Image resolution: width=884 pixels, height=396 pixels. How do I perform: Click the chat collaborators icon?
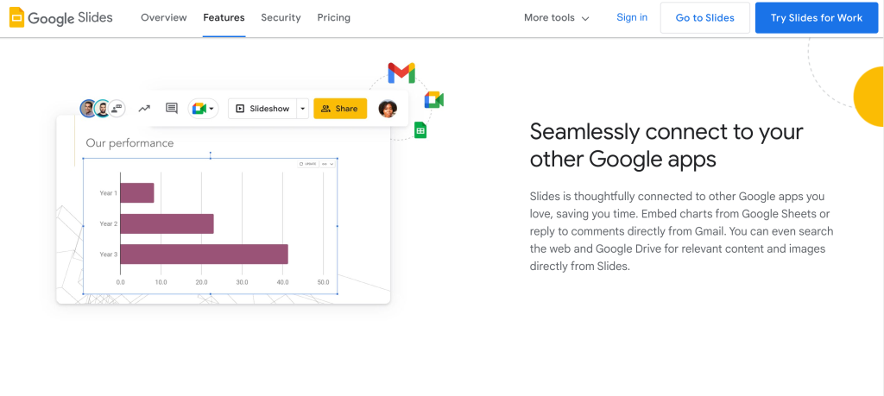coord(117,109)
